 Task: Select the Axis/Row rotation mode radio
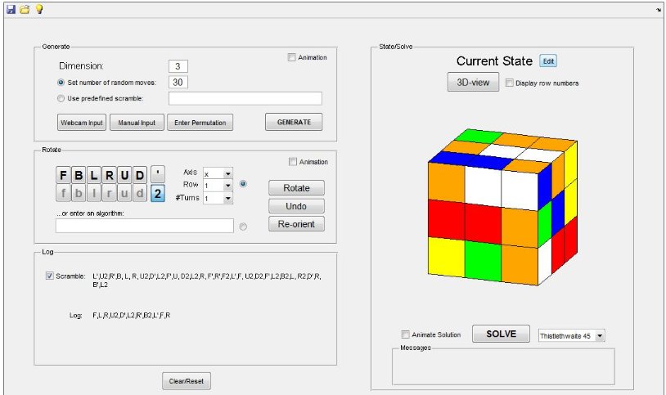click(243, 184)
